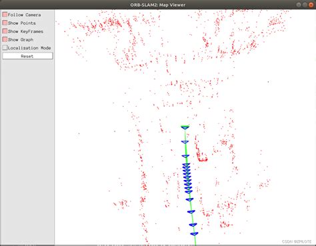The width and height of the screenshot is (316, 246).
Task: Click the ORB-SLAM2: Map Viewer title bar
Action: pyautogui.click(x=158, y=5)
